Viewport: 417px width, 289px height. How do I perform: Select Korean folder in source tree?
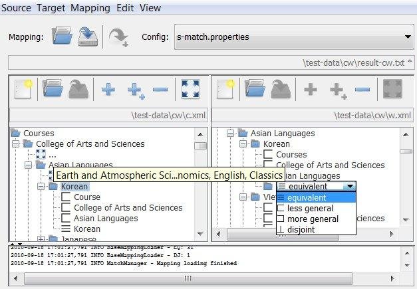(x=74, y=187)
